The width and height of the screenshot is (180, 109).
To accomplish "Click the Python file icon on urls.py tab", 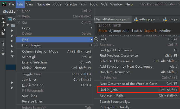I will [165, 19].
